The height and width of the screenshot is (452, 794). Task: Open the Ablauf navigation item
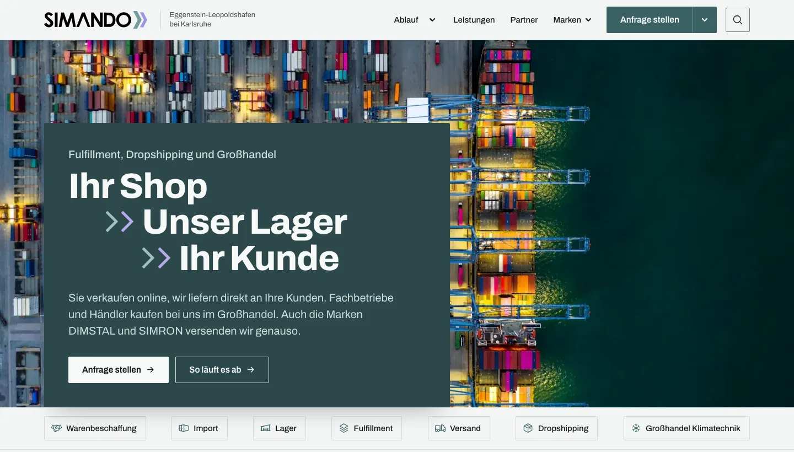[x=406, y=20]
